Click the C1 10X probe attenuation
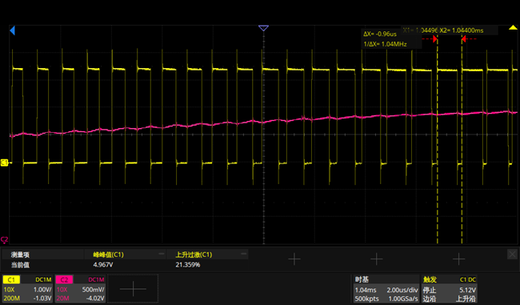The height and width of the screenshot is (305, 520). click(x=9, y=290)
